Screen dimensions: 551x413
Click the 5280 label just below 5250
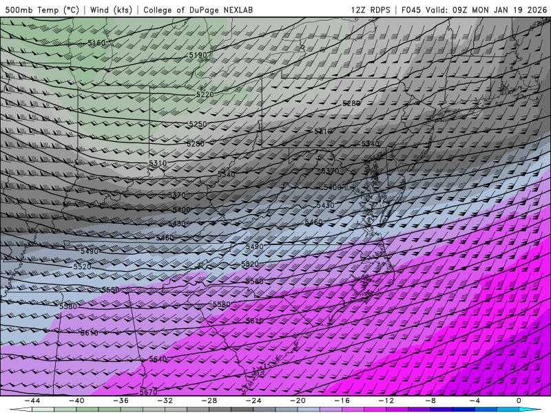tap(196, 144)
